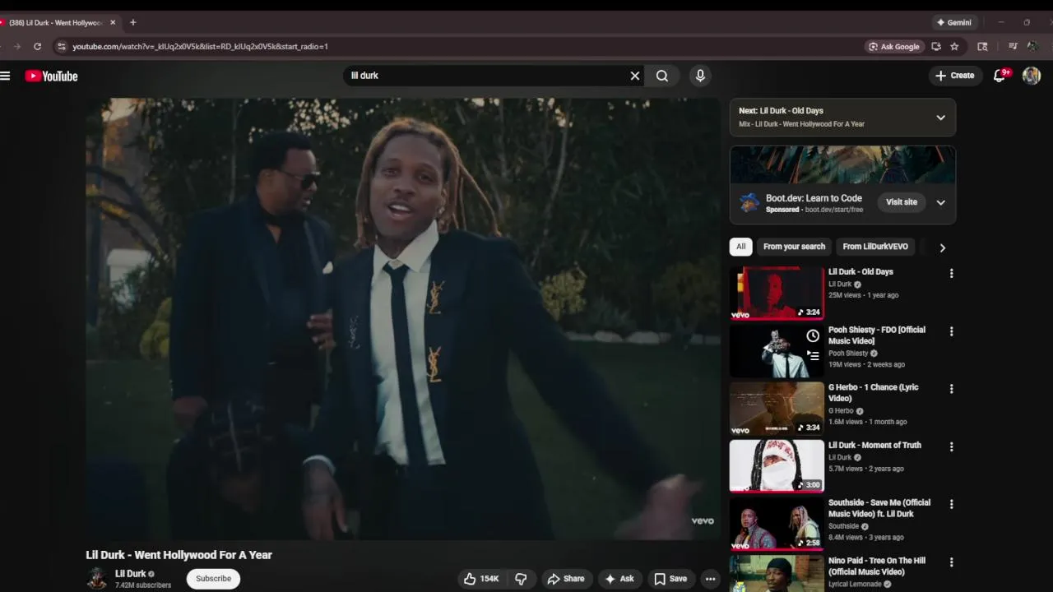Image resolution: width=1053 pixels, height=592 pixels.
Task: Like the video (154K)
Action: (x=482, y=579)
